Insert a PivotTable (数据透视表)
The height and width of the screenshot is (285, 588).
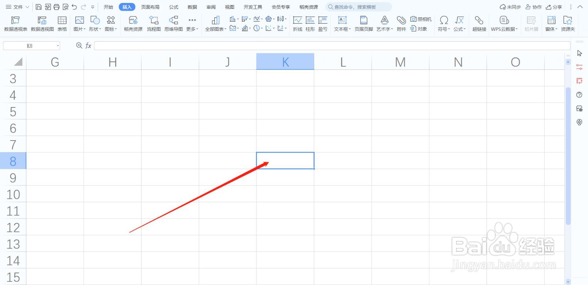15,24
